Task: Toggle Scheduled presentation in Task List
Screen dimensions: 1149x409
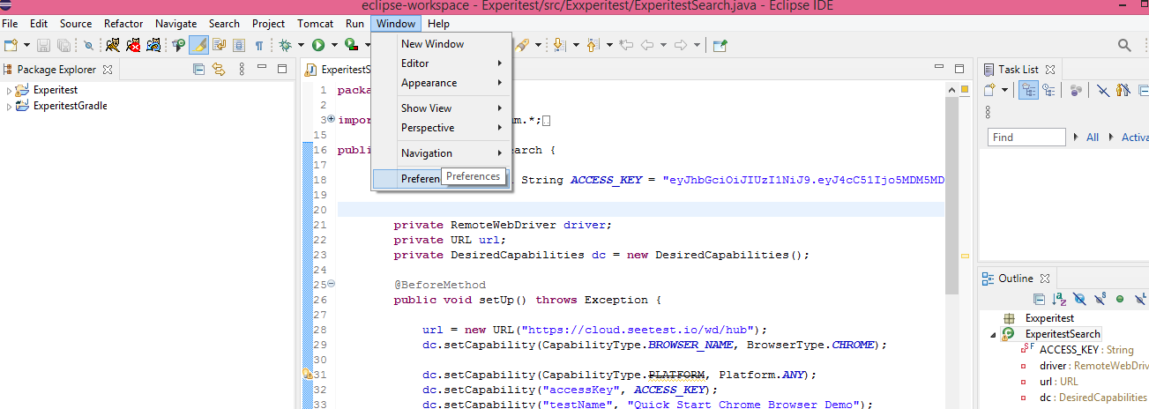Action: coord(1048,90)
